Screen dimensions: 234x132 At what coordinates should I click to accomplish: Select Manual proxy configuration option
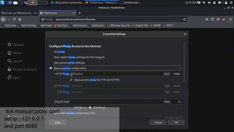tap(51, 68)
